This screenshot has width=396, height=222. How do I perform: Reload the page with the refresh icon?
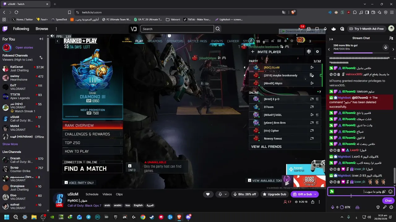[x=16, y=12]
